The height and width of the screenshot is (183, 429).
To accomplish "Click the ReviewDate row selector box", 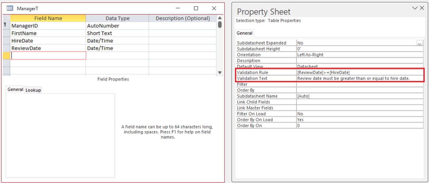I will (6, 48).
